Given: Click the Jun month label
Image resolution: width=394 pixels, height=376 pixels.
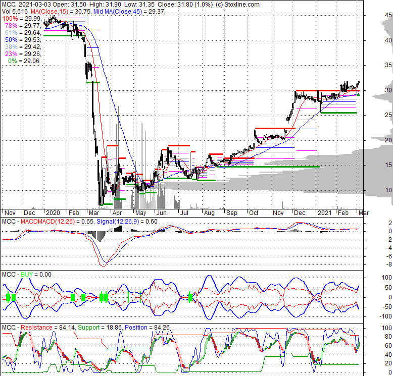Looking at the screenshot, I should coord(161,213).
